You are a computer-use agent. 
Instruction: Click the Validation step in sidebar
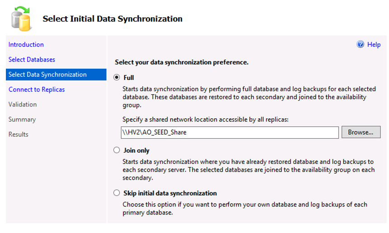click(23, 104)
